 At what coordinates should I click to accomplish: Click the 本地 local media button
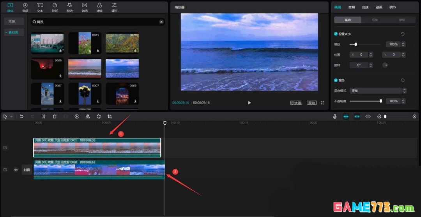click(x=14, y=21)
